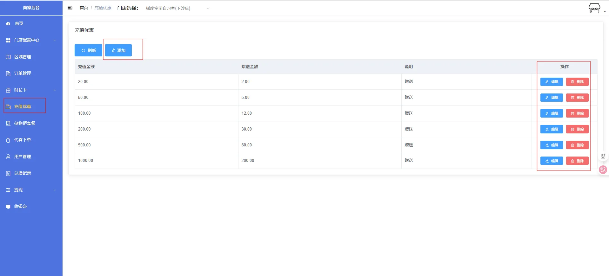
Task: Click the grid plus widget icon
Action: 603,156
